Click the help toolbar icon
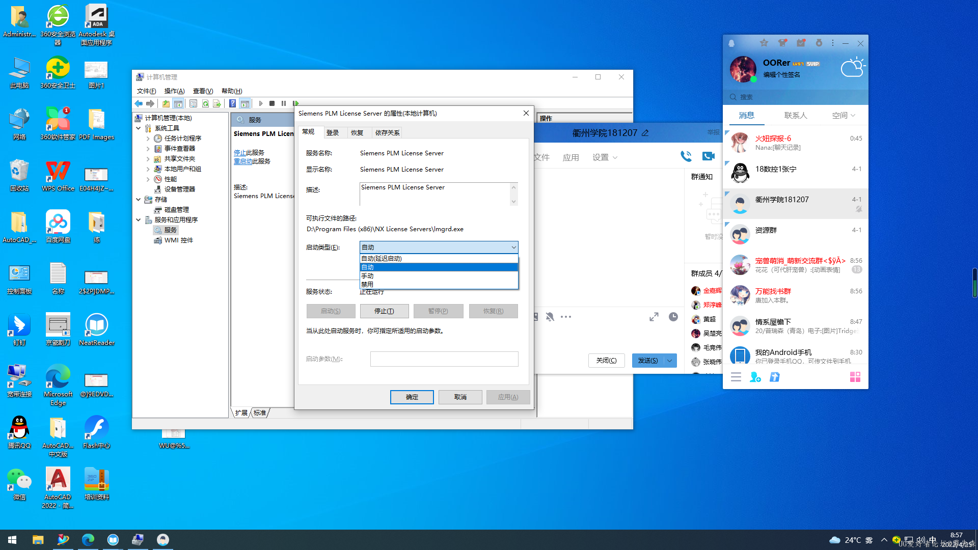The width and height of the screenshot is (978, 550). coord(232,103)
